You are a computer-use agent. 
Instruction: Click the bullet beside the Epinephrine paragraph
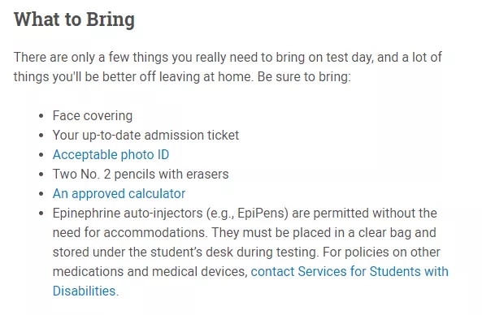click(x=41, y=214)
